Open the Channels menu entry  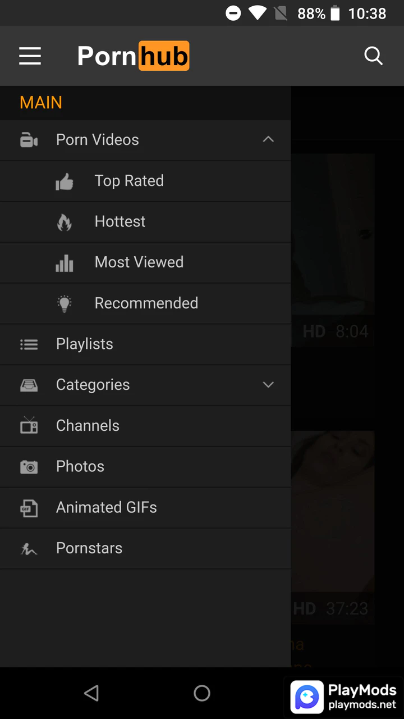145,426
